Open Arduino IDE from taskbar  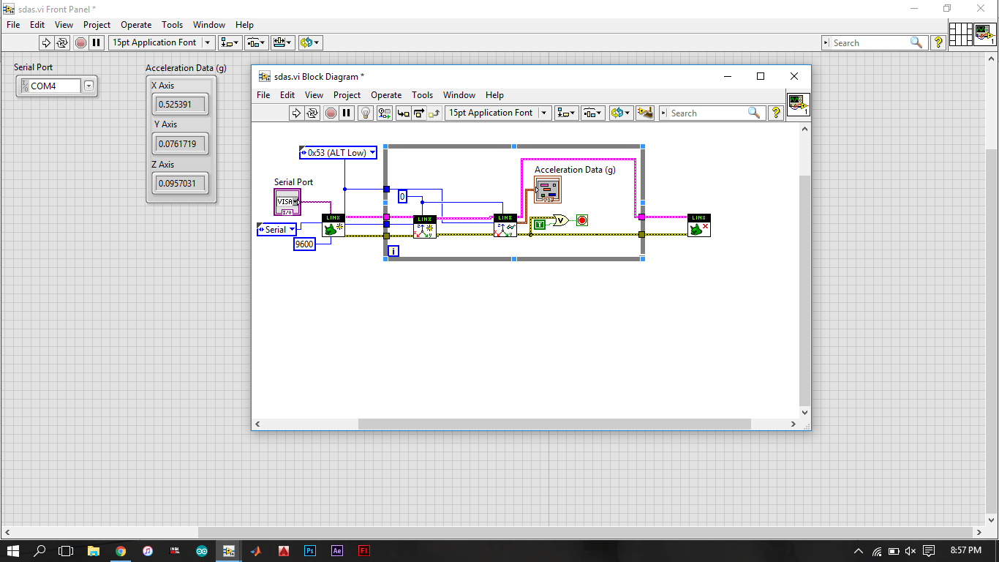pos(201,550)
